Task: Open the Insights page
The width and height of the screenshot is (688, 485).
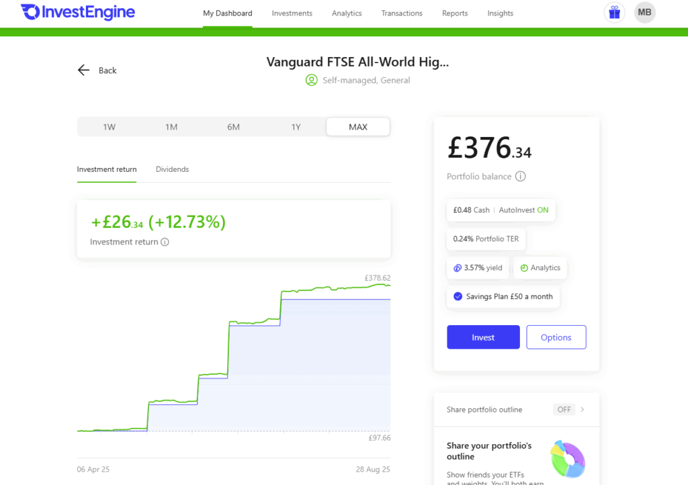Action: 500,13
